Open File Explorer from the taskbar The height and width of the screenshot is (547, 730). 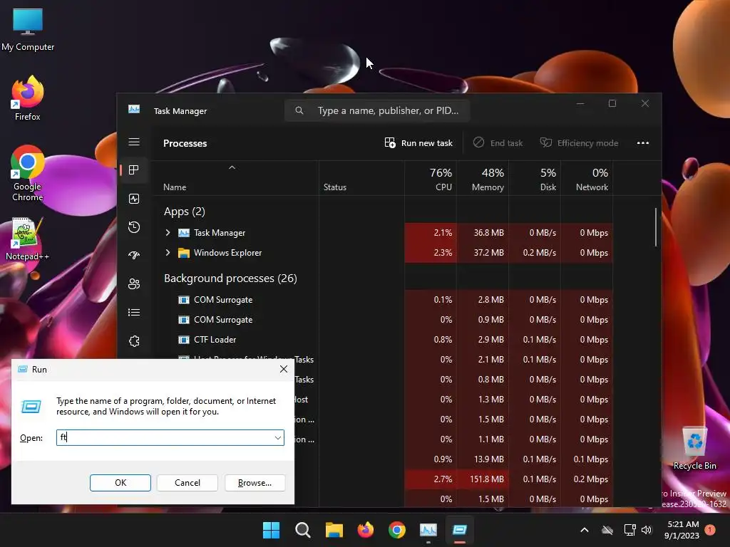334,530
